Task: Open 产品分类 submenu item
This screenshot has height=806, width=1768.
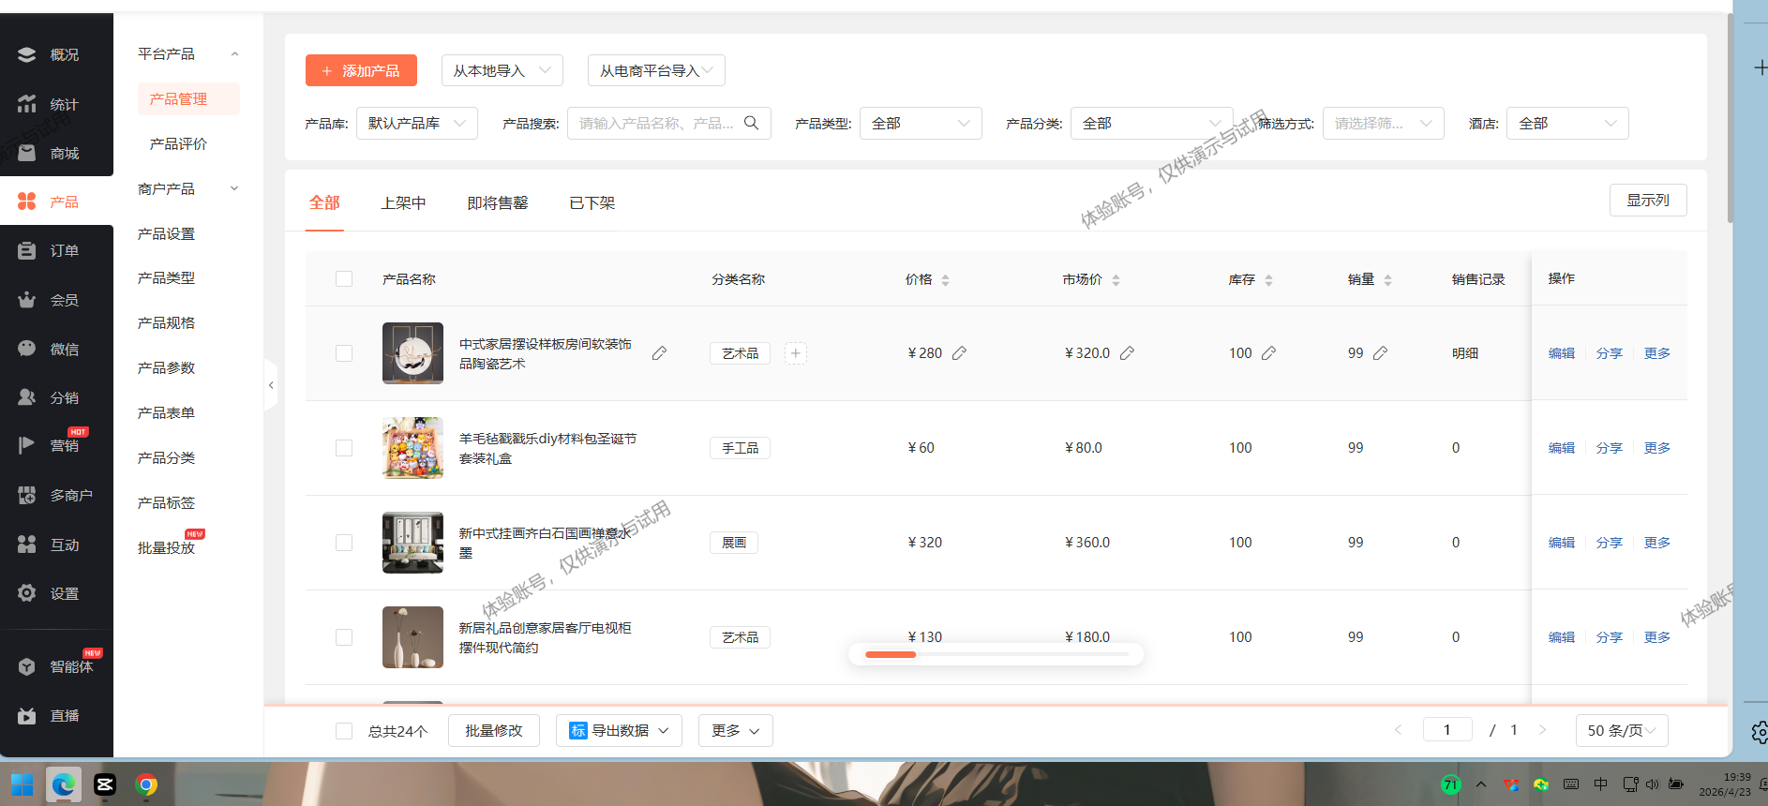Action: [x=167, y=457]
